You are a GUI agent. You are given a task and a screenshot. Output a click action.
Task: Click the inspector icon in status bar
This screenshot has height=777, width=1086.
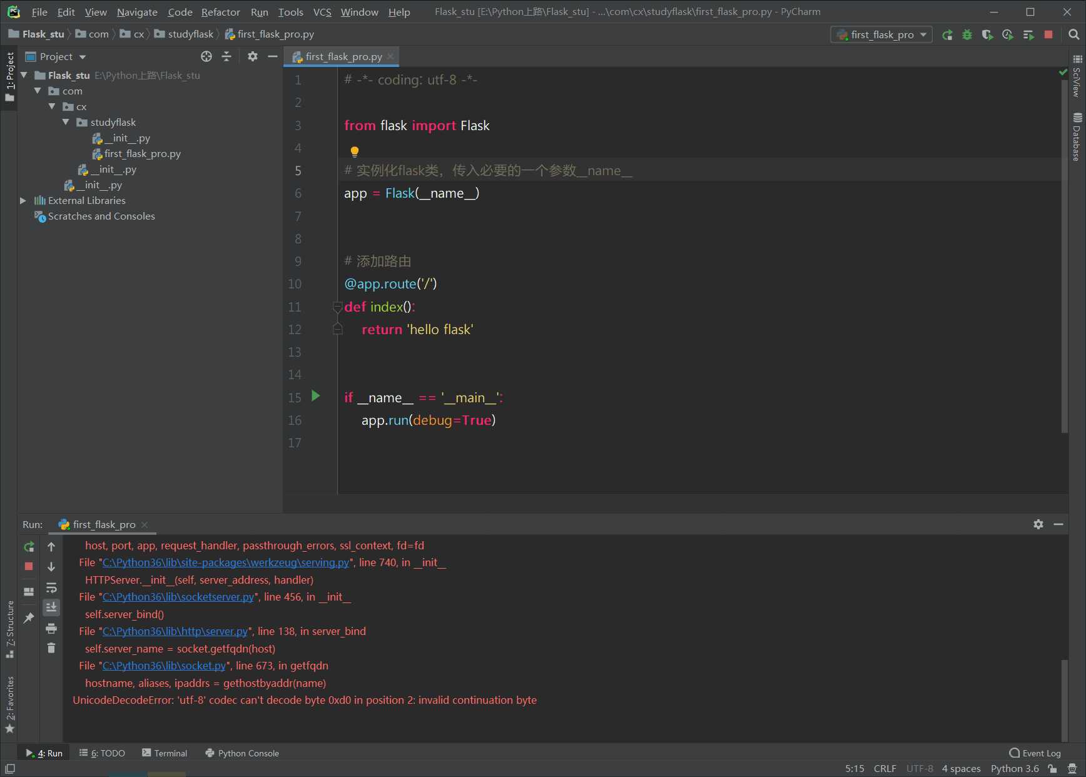pyautogui.click(x=1072, y=769)
